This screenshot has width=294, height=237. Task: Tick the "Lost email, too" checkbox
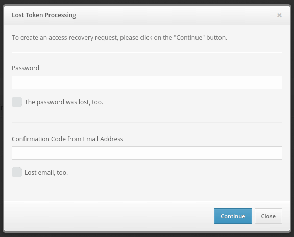point(17,172)
